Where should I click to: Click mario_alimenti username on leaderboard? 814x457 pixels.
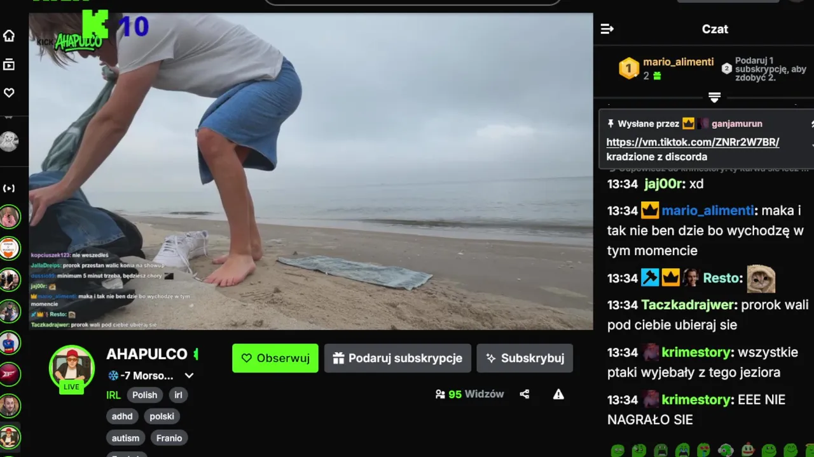pyautogui.click(x=678, y=62)
